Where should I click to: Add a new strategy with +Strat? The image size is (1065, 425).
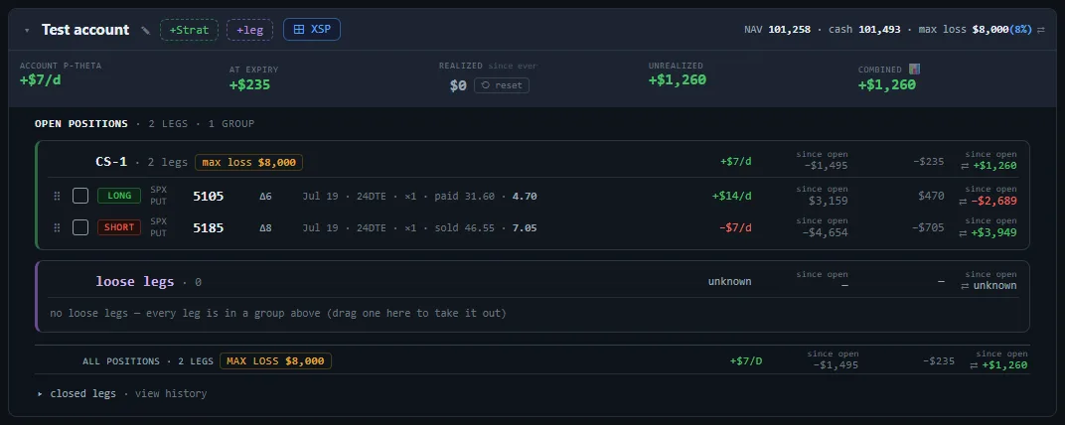189,30
